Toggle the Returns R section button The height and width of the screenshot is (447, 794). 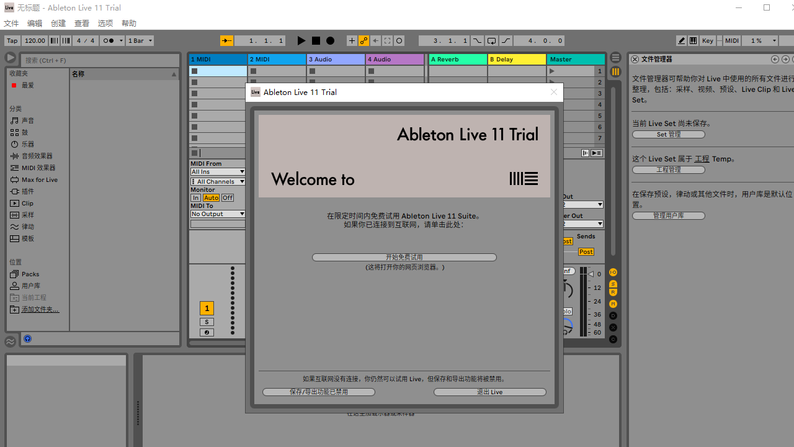point(613,292)
